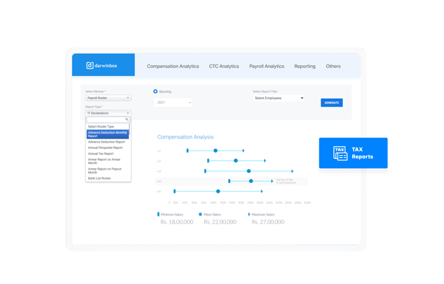Click the Rs. 22,00,000 mean salary value
This screenshot has height=284, width=444.
[220, 222]
